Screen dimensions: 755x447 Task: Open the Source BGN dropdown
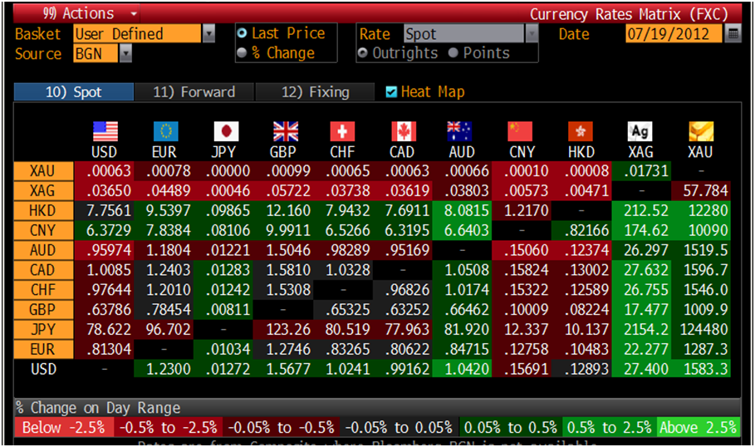125,53
